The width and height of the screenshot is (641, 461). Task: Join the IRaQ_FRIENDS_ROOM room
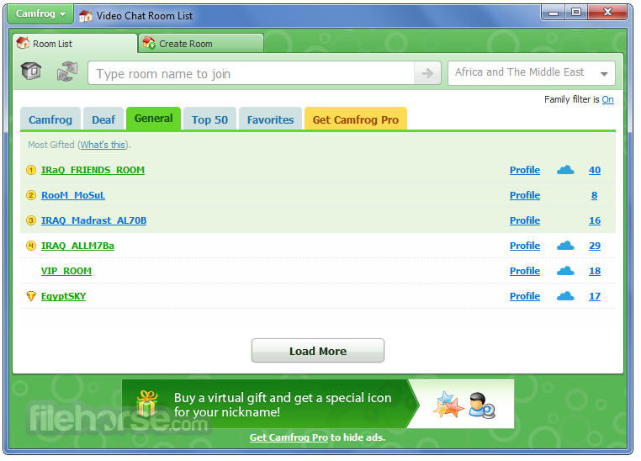[93, 170]
